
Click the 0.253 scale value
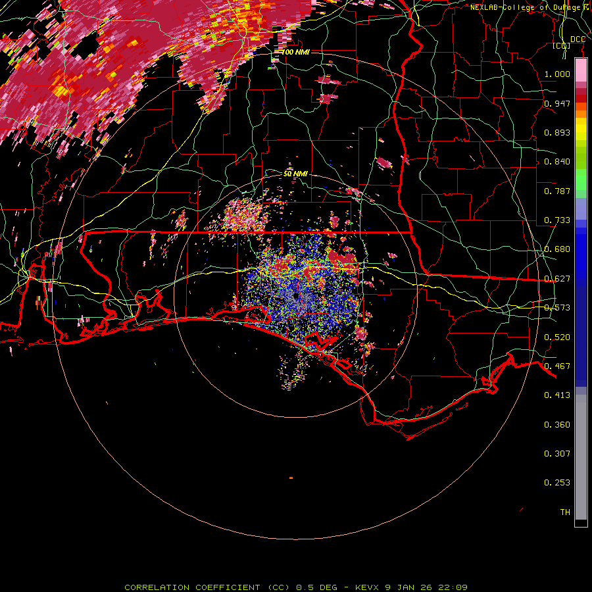(557, 483)
